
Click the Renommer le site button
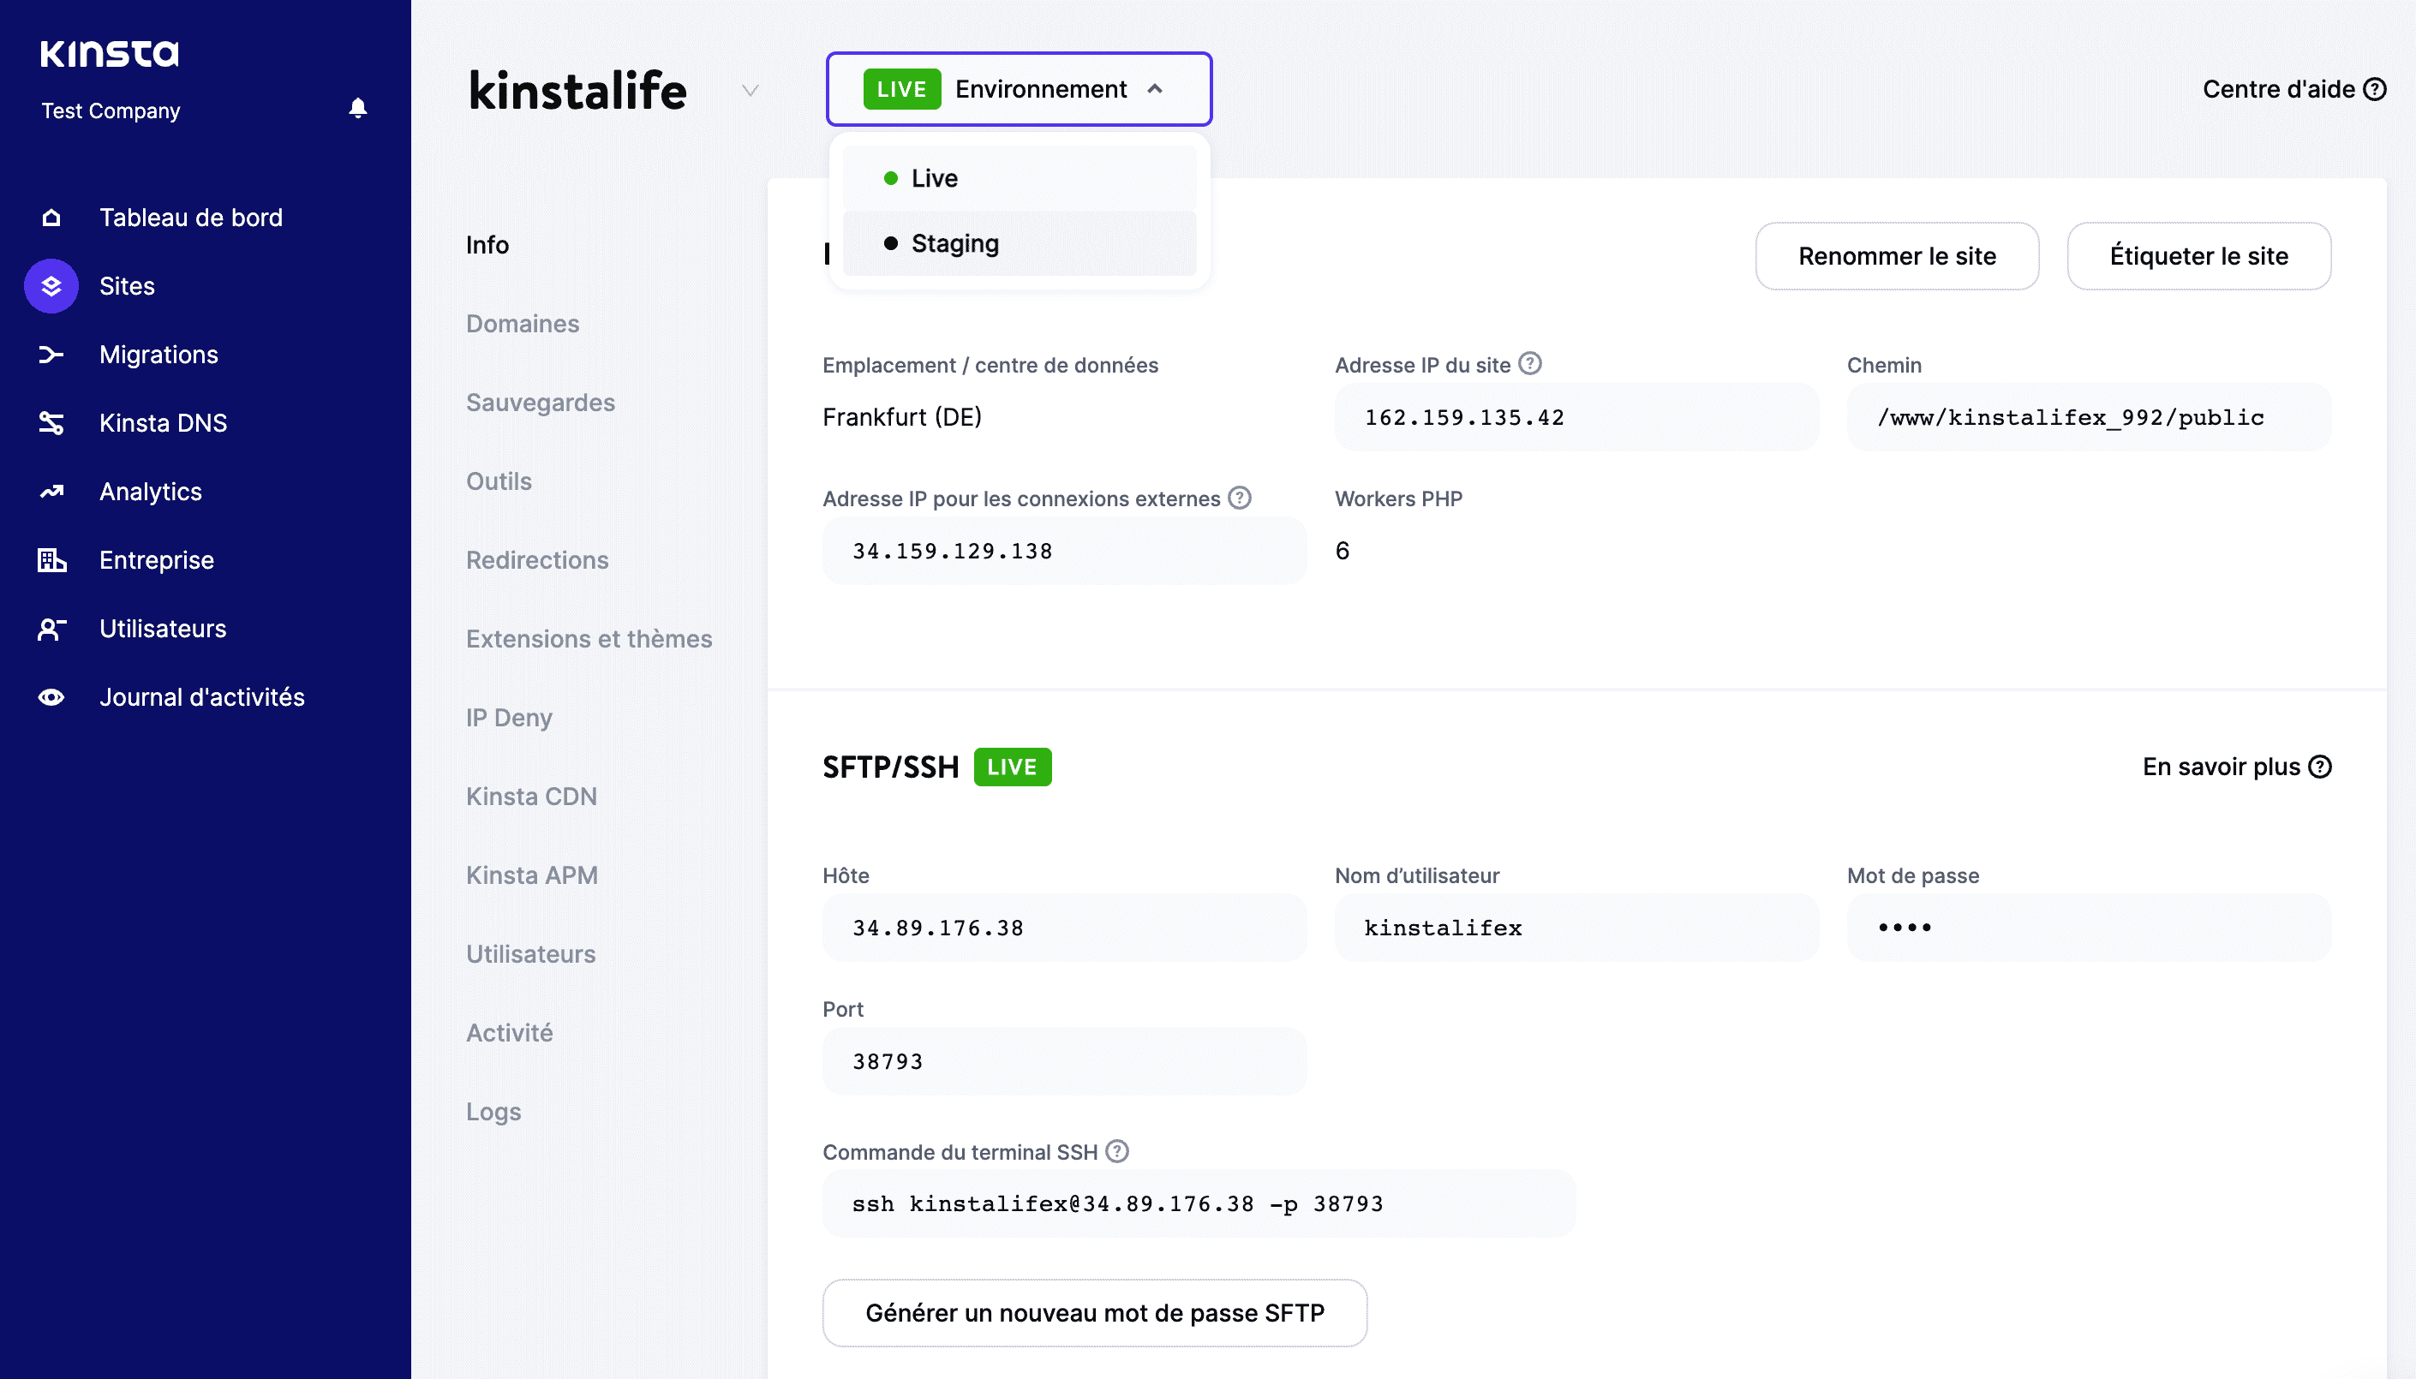pyautogui.click(x=1897, y=256)
